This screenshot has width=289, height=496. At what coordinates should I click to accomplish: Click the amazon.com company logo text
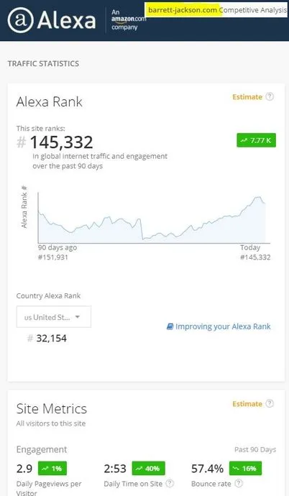(x=129, y=19)
